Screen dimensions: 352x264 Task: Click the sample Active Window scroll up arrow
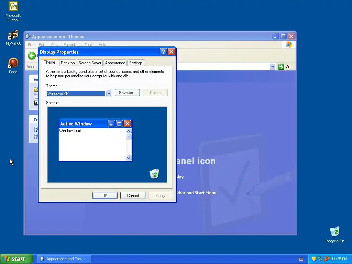pos(129,131)
